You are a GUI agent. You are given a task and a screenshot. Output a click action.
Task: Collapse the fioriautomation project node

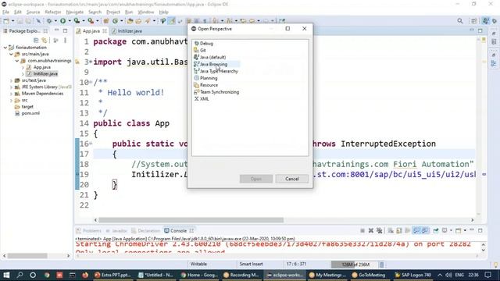pos(5,48)
